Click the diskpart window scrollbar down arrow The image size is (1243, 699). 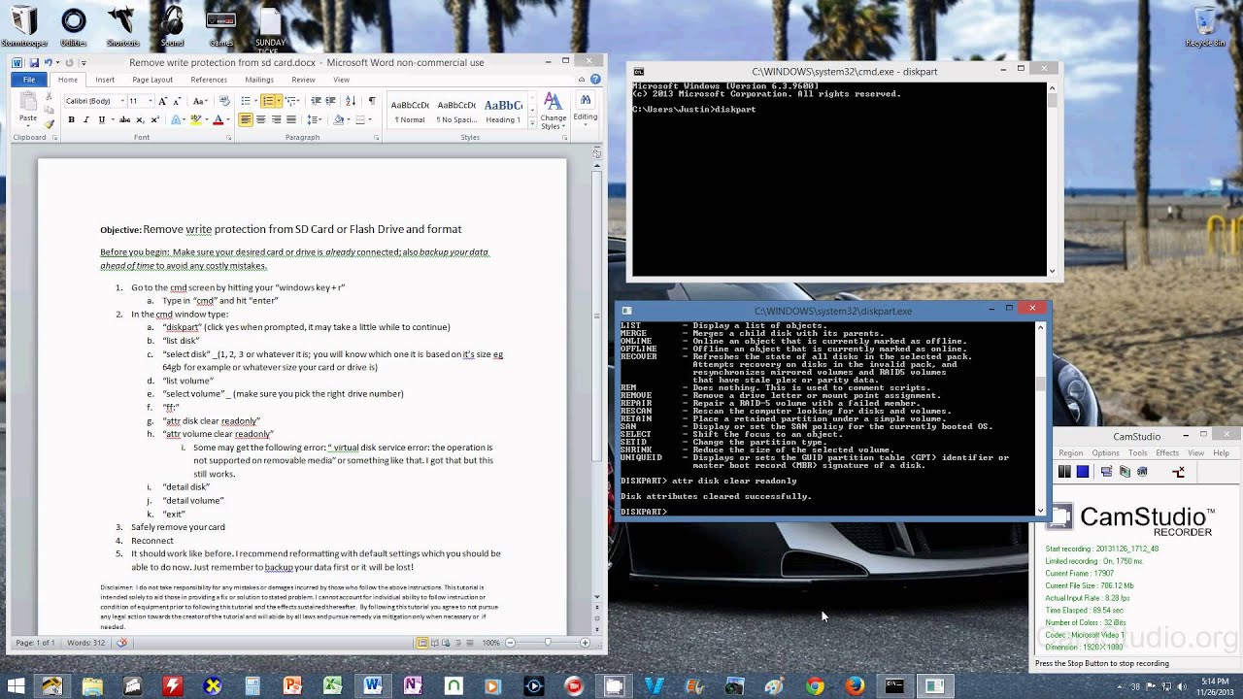click(x=1040, y=511)
